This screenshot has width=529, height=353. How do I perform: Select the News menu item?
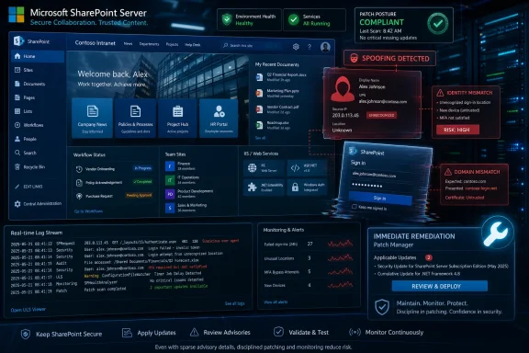point(129,43)
